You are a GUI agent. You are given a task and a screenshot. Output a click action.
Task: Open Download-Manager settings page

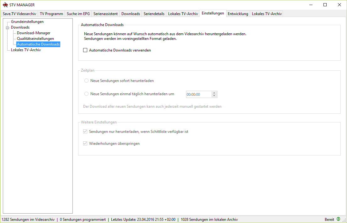(x=33, y=33)
